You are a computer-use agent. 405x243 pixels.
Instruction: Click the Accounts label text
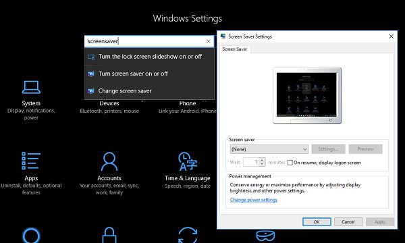[x=109, y=178]
